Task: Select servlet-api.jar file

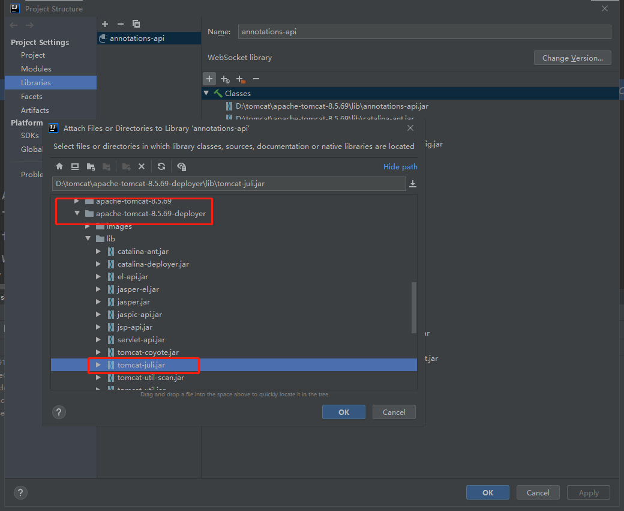Action: pos(141,340)
